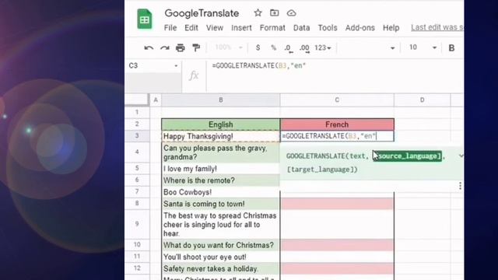Select cell 'Safety never takes a holiday.'
The height and width of the screenshot is (280, 498).
pyautogui.click(x=221, y=268)
